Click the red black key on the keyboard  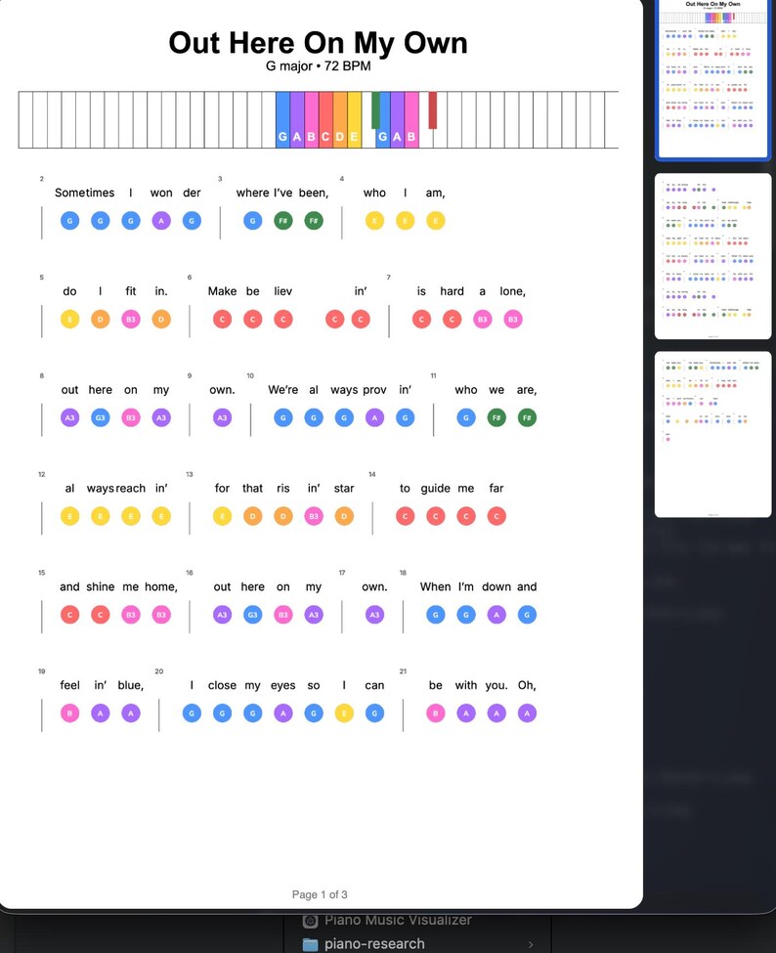pyautogui.click(x=433, y=110)
